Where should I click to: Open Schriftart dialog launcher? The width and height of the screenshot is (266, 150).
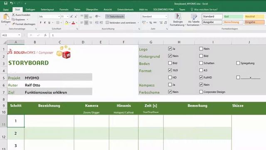coord(77,29)
